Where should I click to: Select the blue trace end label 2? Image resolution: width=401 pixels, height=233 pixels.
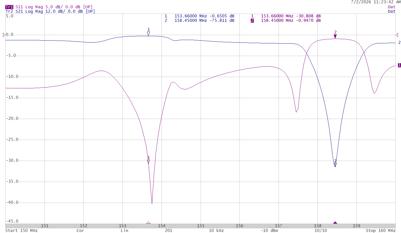(399, 43)
